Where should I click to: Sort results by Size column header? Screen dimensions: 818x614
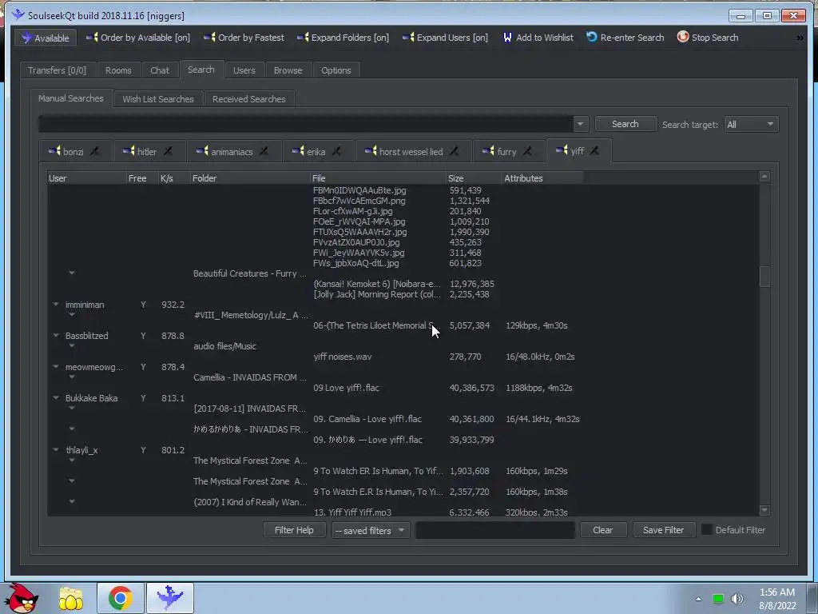(475, 178)
